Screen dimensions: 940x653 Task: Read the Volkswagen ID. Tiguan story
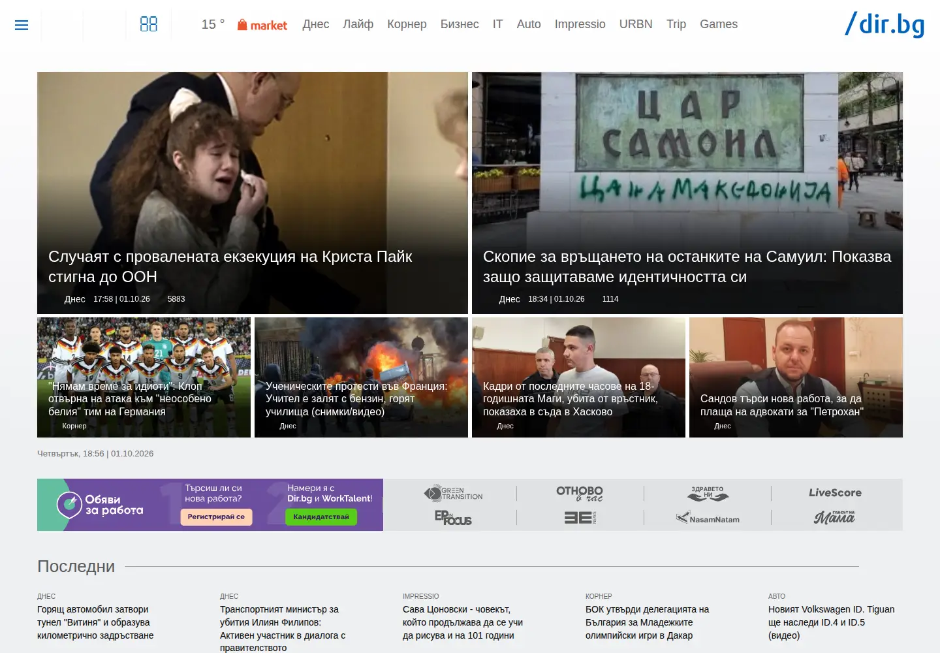pos(831,622)
